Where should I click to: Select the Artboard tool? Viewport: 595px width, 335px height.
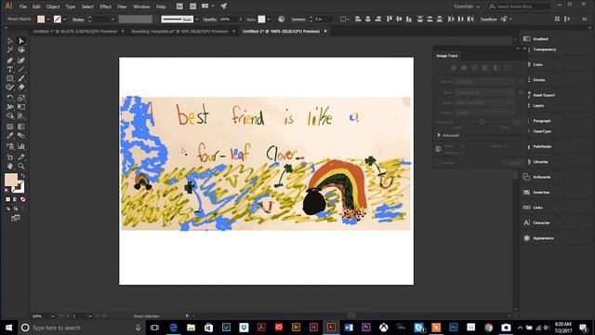(10, 157)
